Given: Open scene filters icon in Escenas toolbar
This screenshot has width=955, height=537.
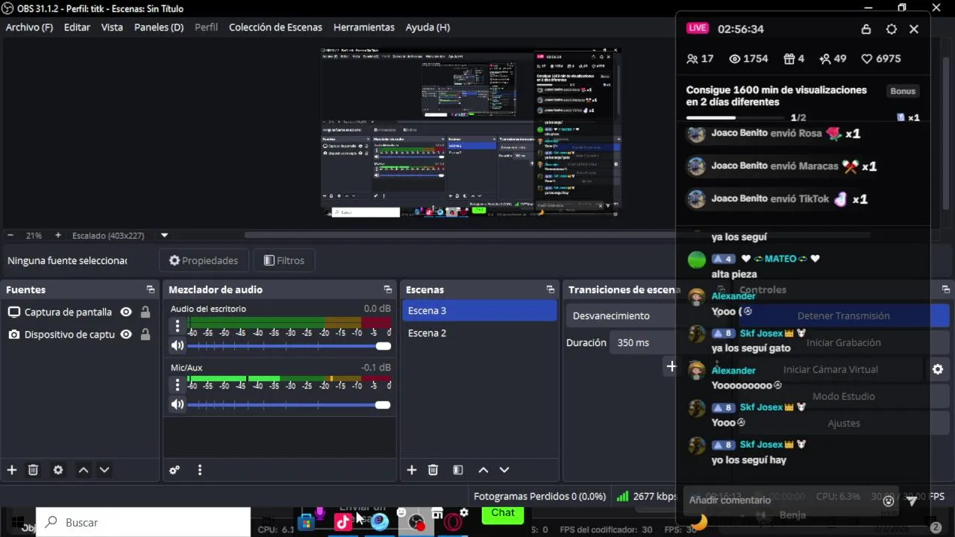Looking at the screenshot, I should point(458,470).
